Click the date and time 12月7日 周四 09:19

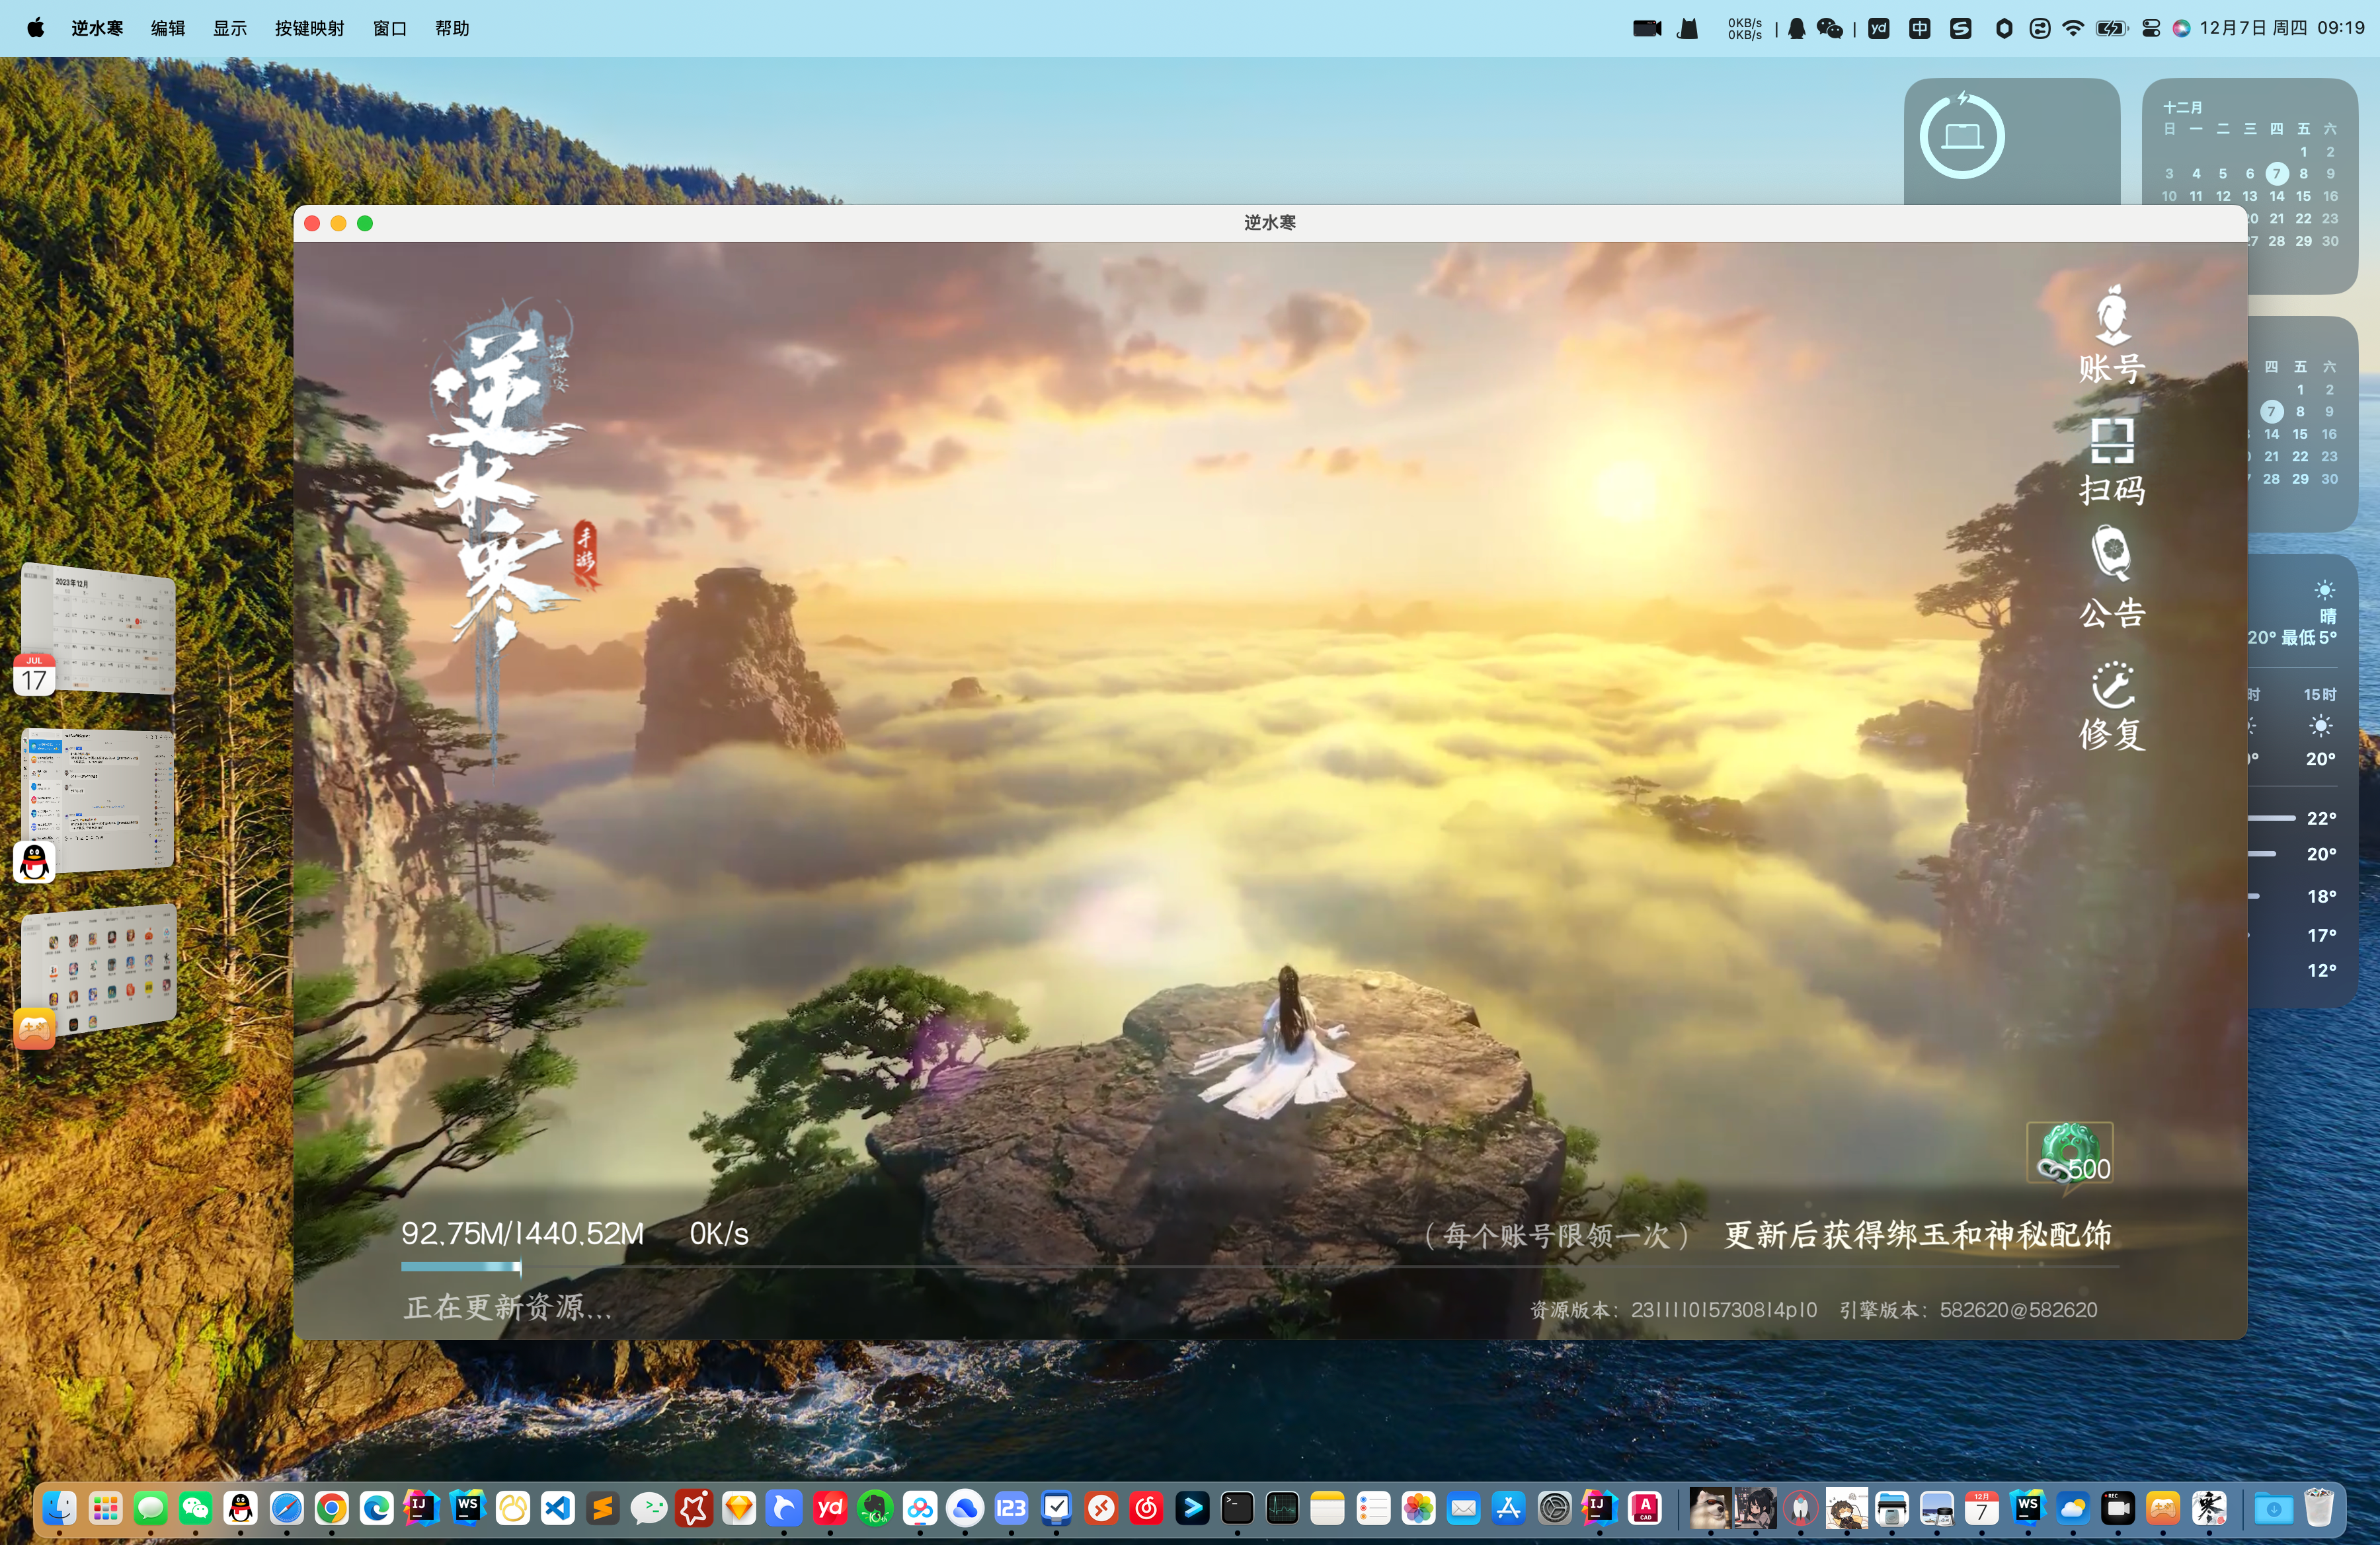(2282, 28)
